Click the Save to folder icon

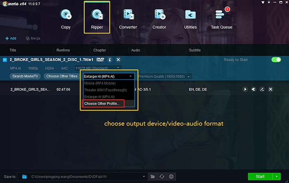[24, 177]
